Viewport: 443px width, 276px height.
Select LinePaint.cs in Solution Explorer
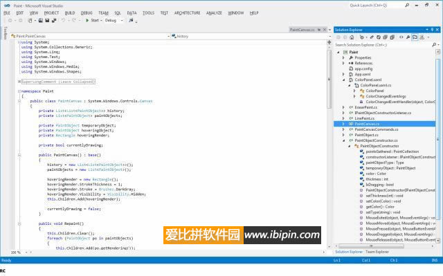pyautogui.click(x=365, y=118)
